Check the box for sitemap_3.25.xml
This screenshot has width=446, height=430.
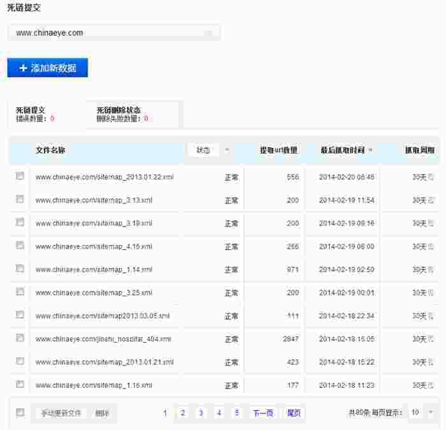[x=20, y=292]
